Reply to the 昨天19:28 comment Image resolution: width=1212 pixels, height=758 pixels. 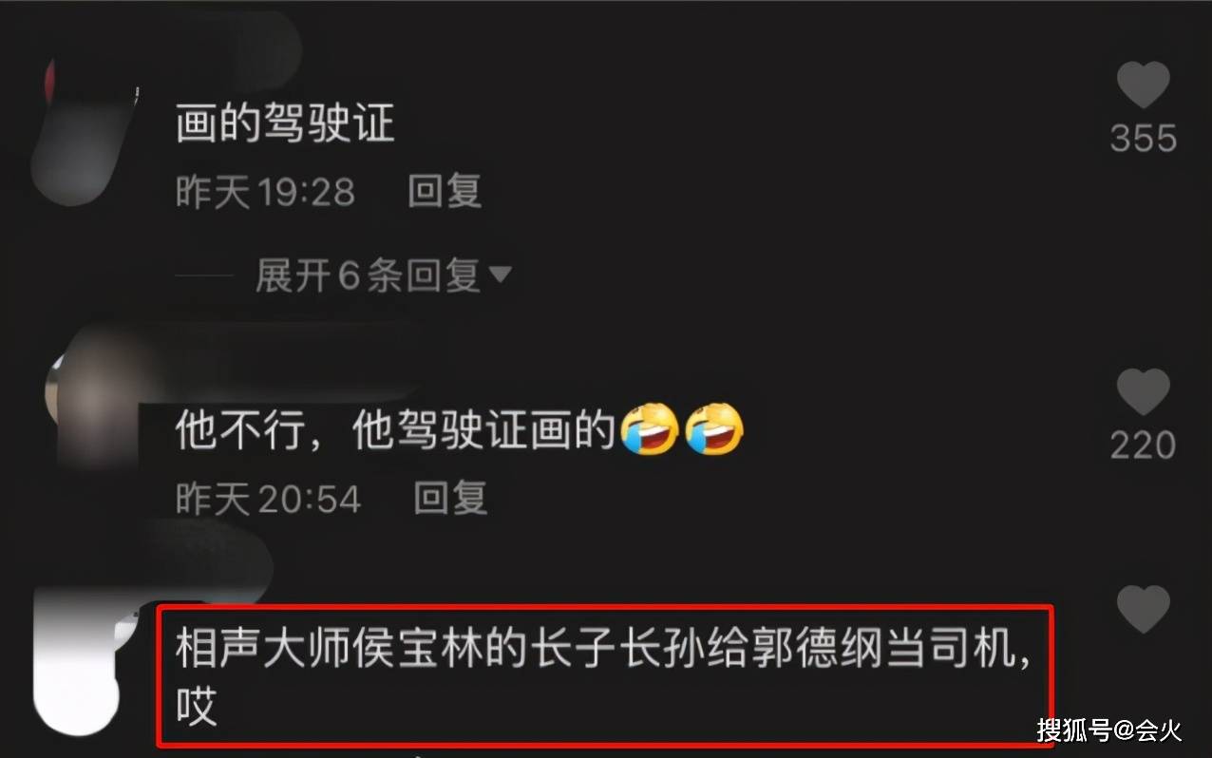tap(445, 192)
